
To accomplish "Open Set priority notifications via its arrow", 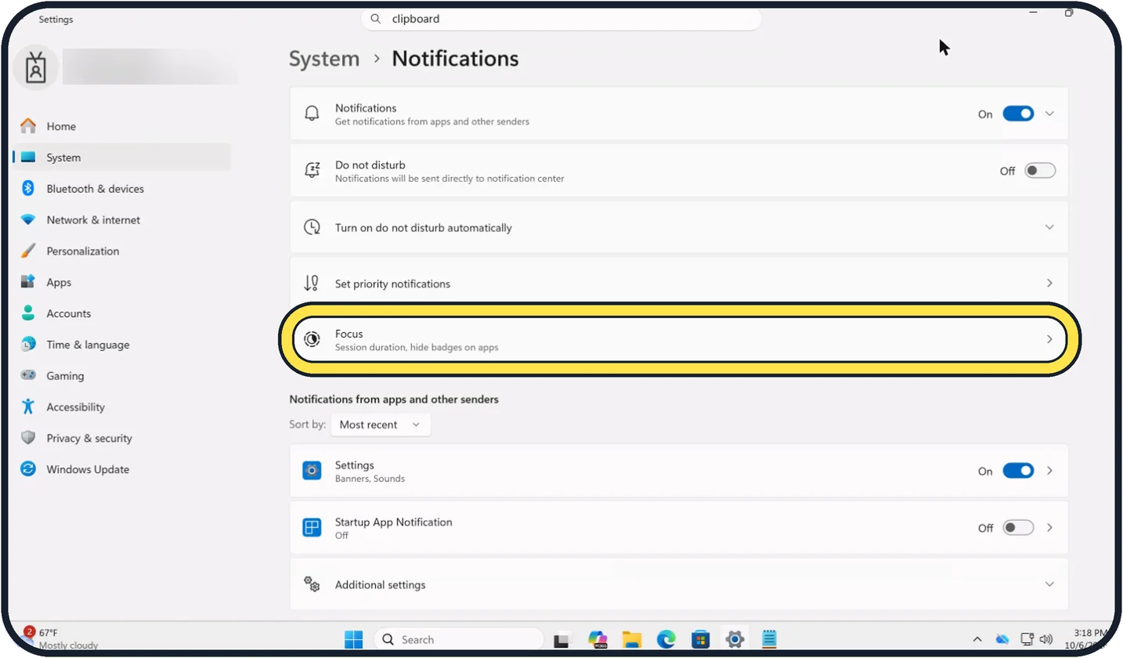I will (1050, 283).
